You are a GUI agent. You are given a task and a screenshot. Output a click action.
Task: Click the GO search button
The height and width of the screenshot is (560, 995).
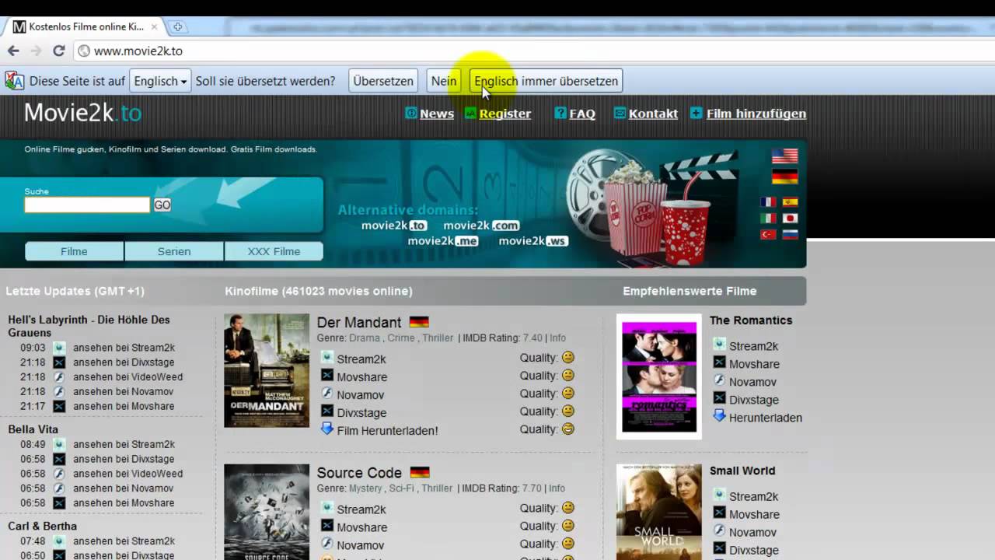click(x=162, y=205)
